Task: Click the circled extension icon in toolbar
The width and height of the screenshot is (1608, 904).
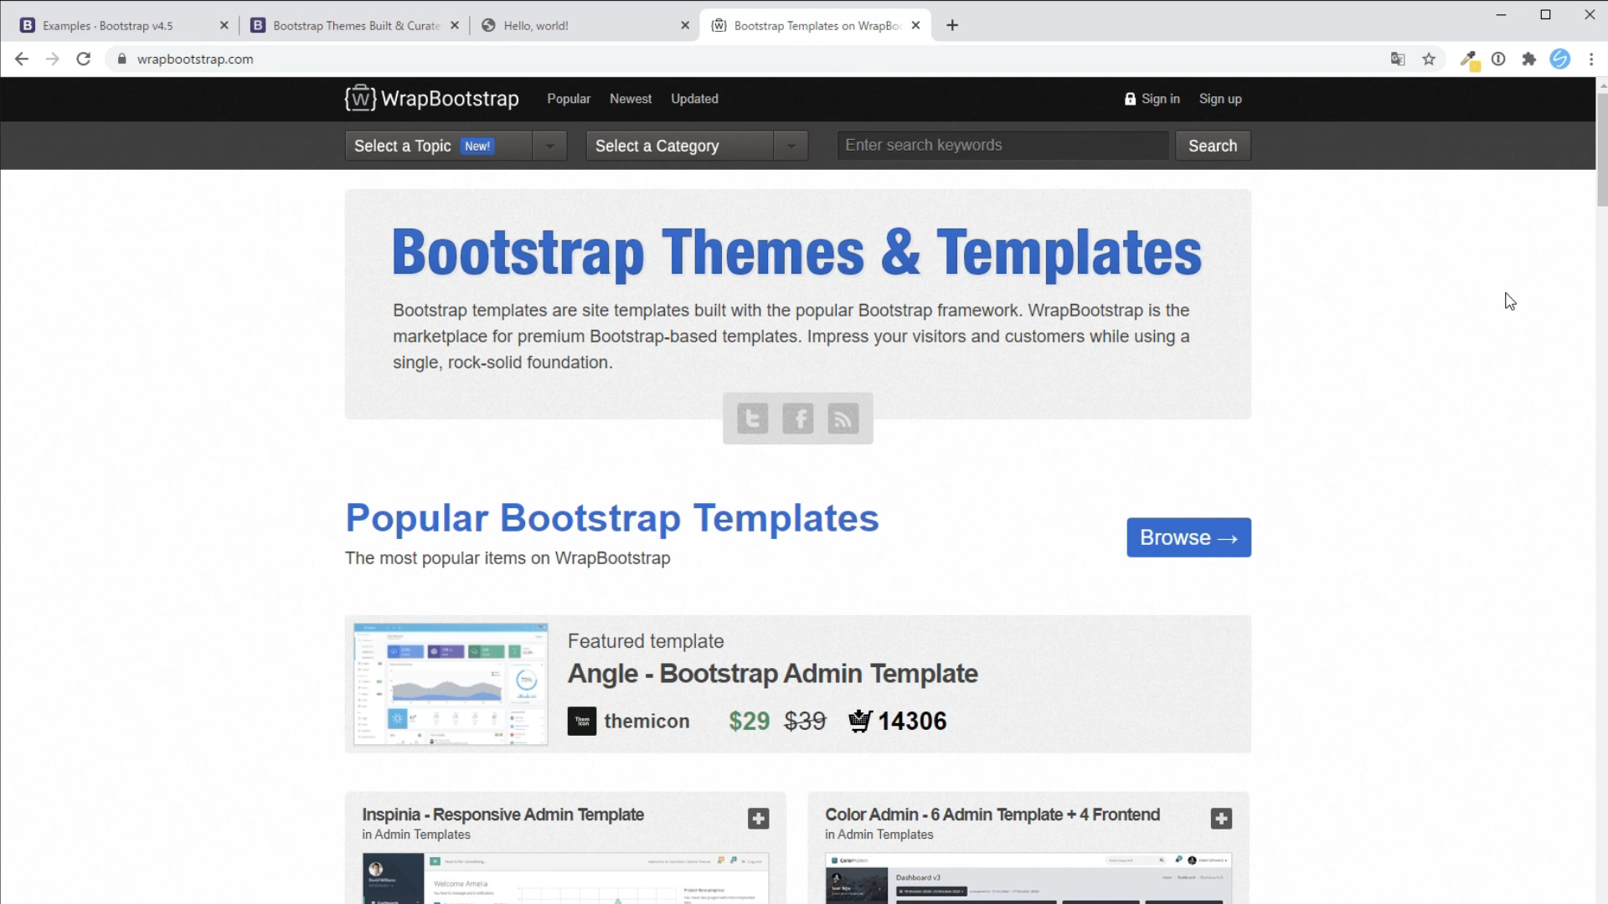Action: [x=1498, y=59]
